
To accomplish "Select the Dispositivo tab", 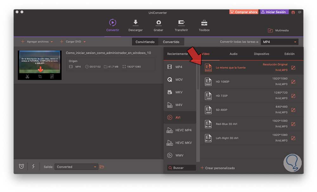I will [x=262, y=54].
